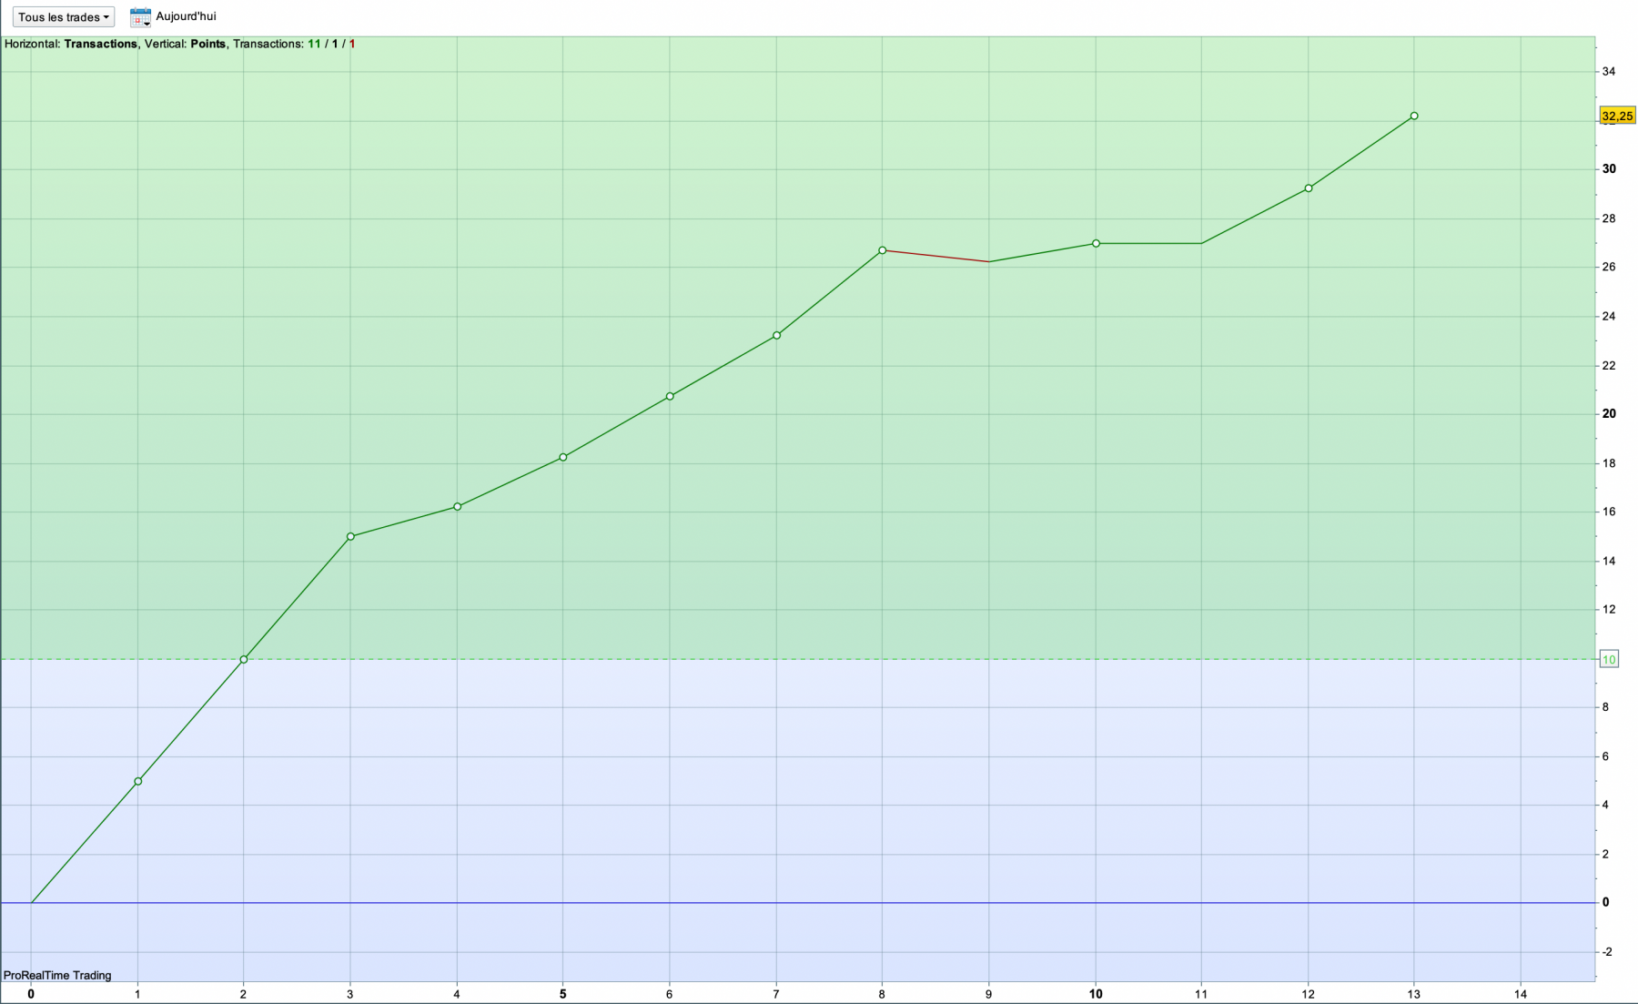Select the data point at transaction 12
The image size is (1638, 1004).
click(x=1309, y=188)
